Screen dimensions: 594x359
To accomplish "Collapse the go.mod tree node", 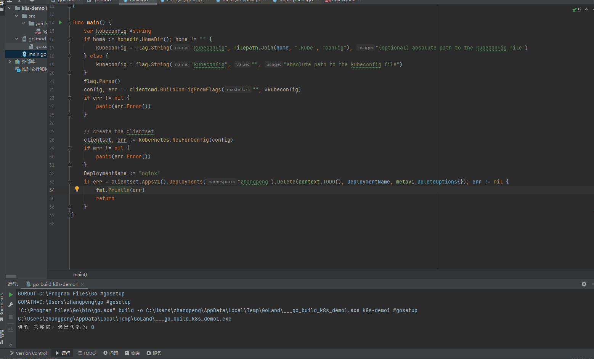I will point(17,38).
